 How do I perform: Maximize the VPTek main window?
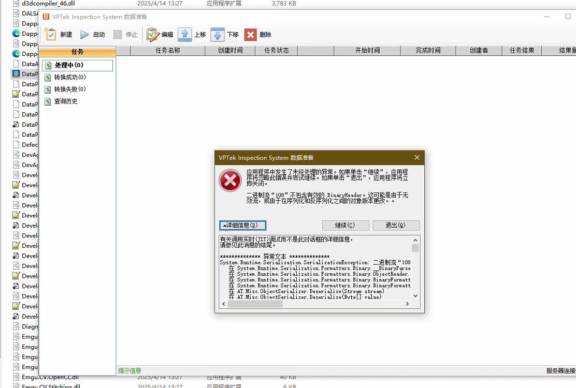coord(568,17)
